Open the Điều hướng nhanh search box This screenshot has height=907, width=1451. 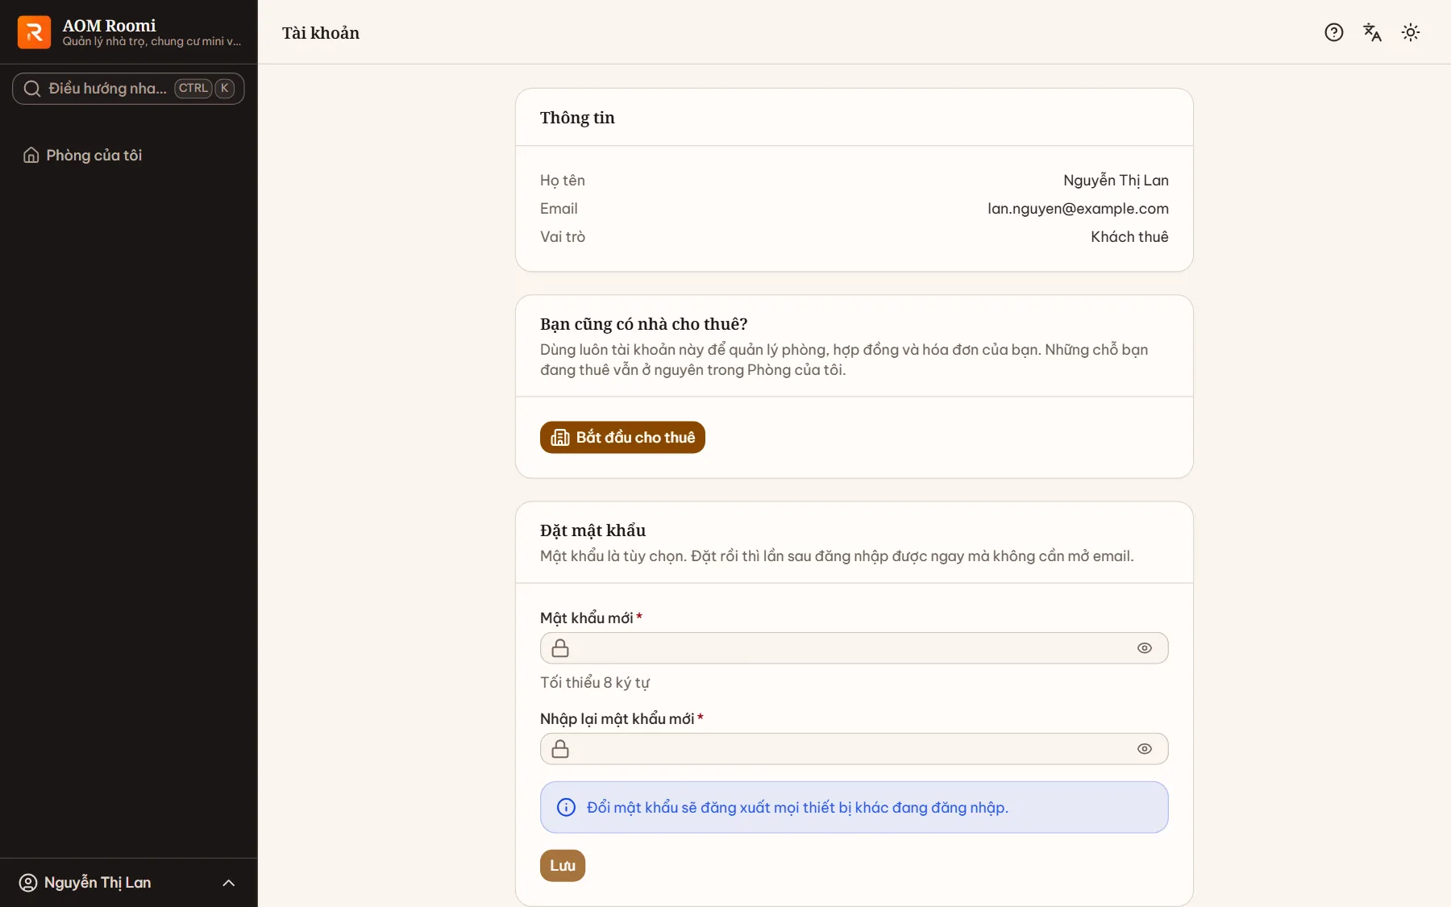point(128,89)
